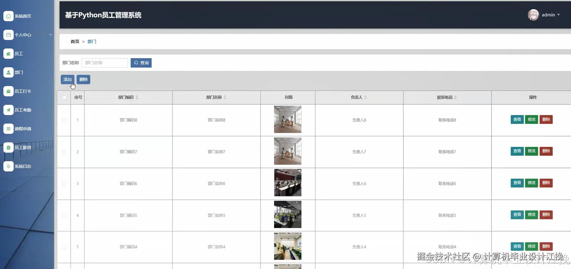Screen dimensions: 571x269
Task: Open 员工考勤 menu item
Action: click(x=23, y=110)
